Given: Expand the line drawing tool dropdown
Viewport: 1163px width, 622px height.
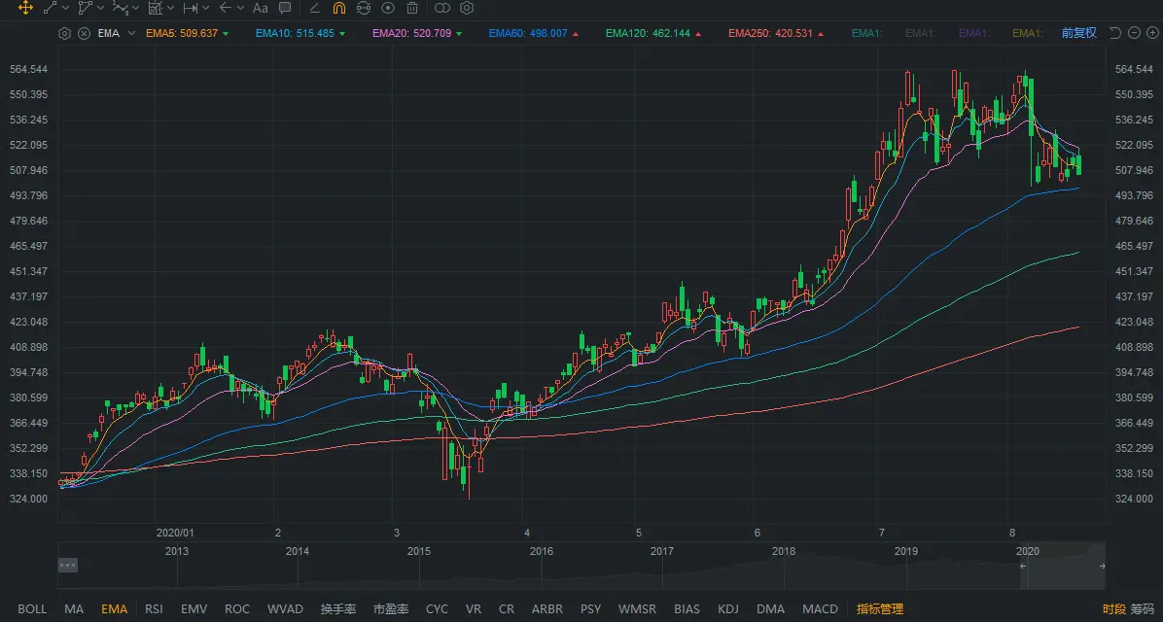Looking at the screenshot, I should [65, 8].
